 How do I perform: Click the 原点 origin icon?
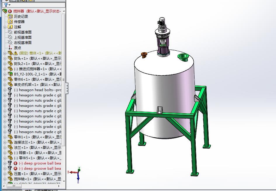tap(10, 48)
